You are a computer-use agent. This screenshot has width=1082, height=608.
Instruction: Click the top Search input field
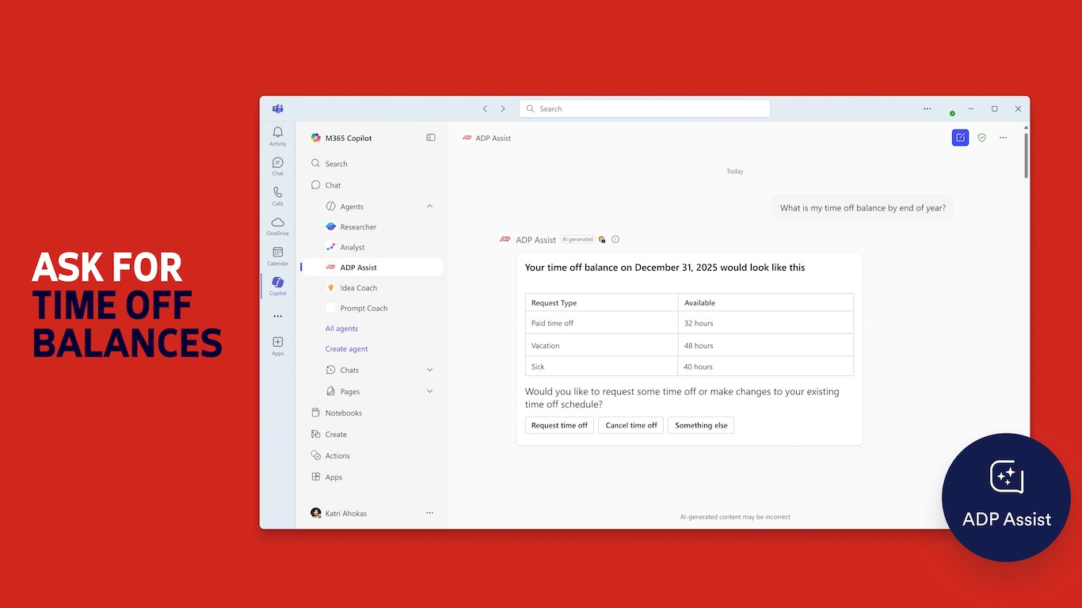[x=645, y=108]
